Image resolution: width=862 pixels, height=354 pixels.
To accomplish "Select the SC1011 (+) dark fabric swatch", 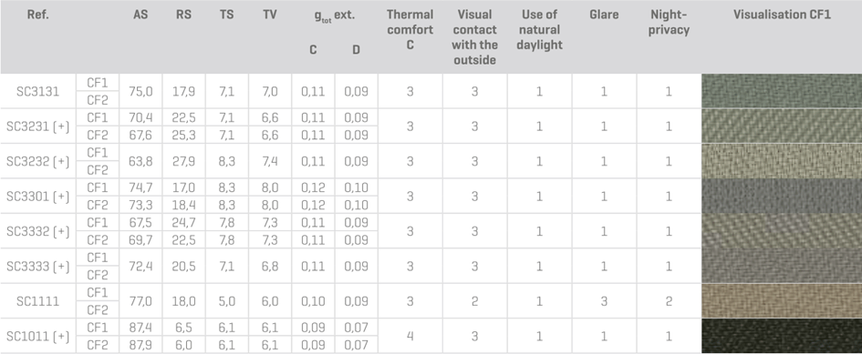I will (782, 336).
